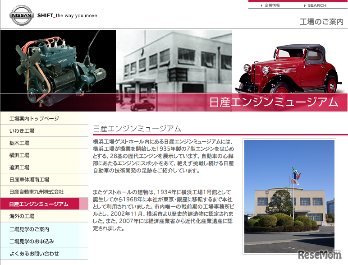The width and height of the screenshot is (348, 265).
Task: Click the SHIFT_the way you move tagline
Action: click(x=67, y=15)
